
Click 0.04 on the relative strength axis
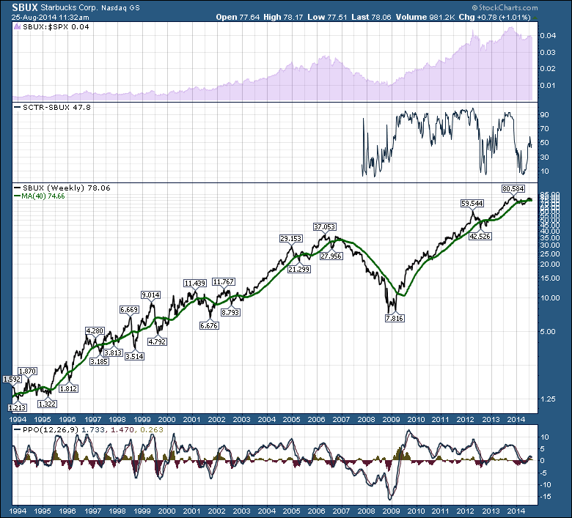click(x=548, y=35)
